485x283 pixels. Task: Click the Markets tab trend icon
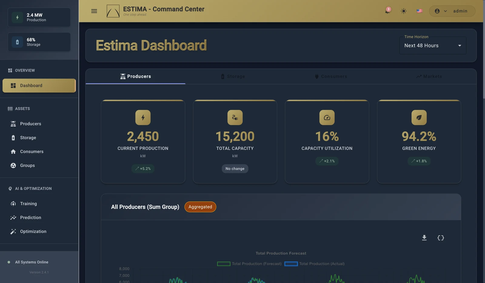419,76
